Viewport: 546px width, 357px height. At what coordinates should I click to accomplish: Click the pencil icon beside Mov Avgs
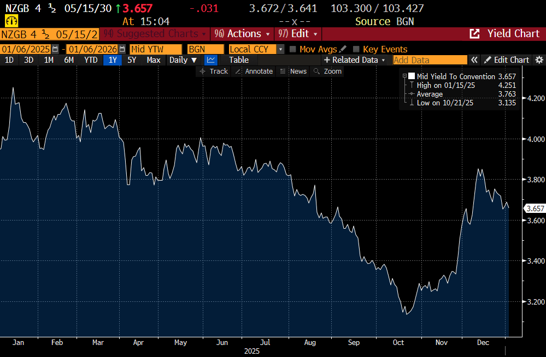point(343,49)
